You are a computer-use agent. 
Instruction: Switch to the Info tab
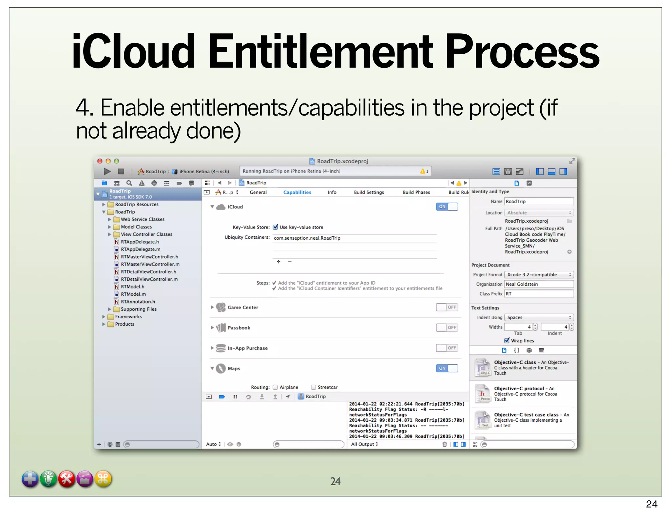tap(332, 193)
